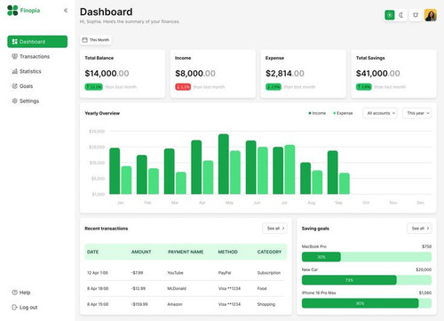Click the dark green January income bar
This screenshot has height=321, width=444.
click(115, 171)
